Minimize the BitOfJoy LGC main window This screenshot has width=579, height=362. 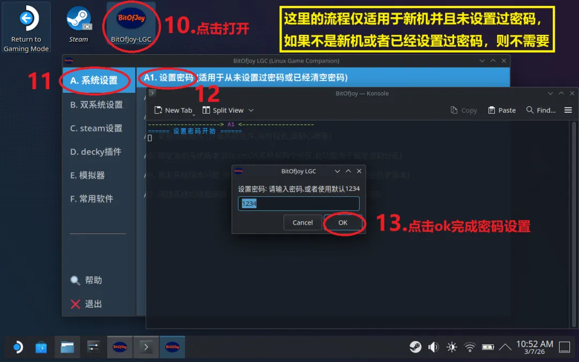482,61
